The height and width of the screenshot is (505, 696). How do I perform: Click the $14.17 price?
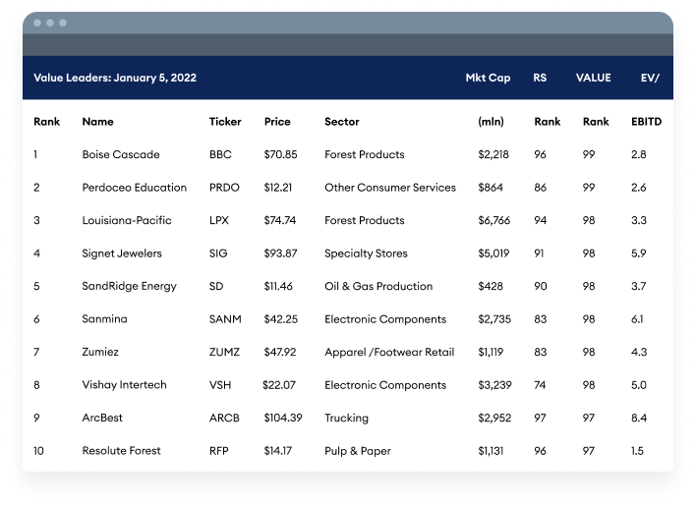pyautogui.click(x=278, y=450)
